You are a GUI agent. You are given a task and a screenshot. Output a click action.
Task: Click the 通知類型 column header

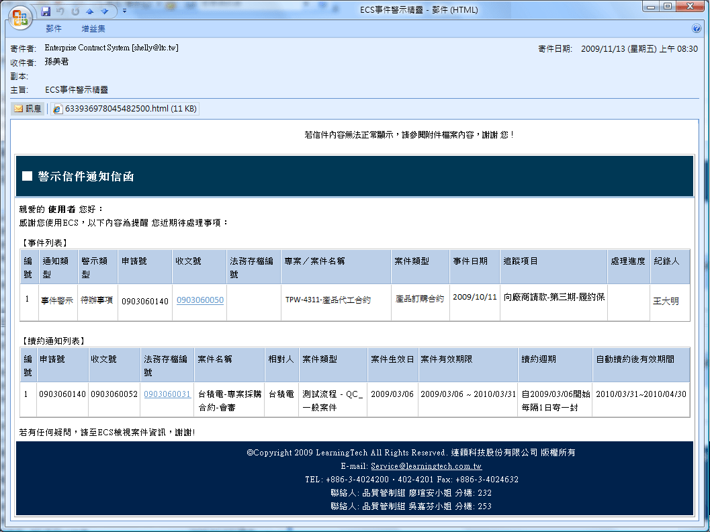click(58, 267)
